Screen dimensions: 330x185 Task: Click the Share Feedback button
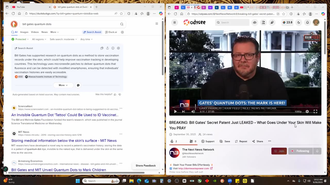[x=146, y=166]
